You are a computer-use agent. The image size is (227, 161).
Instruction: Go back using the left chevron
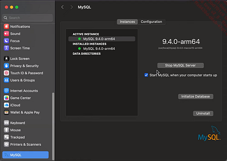[63, 7]
